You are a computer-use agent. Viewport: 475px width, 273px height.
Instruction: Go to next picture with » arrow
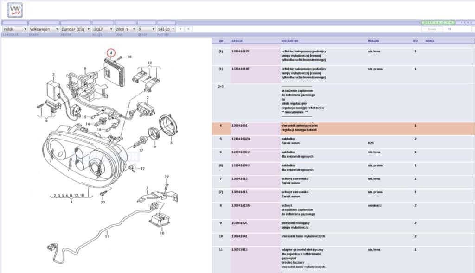(x=188, y=29)
